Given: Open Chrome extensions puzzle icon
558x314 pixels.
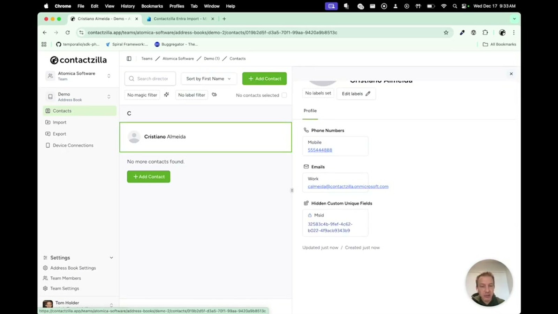Looking at the screenshot, I should click(x=485, y=32).
